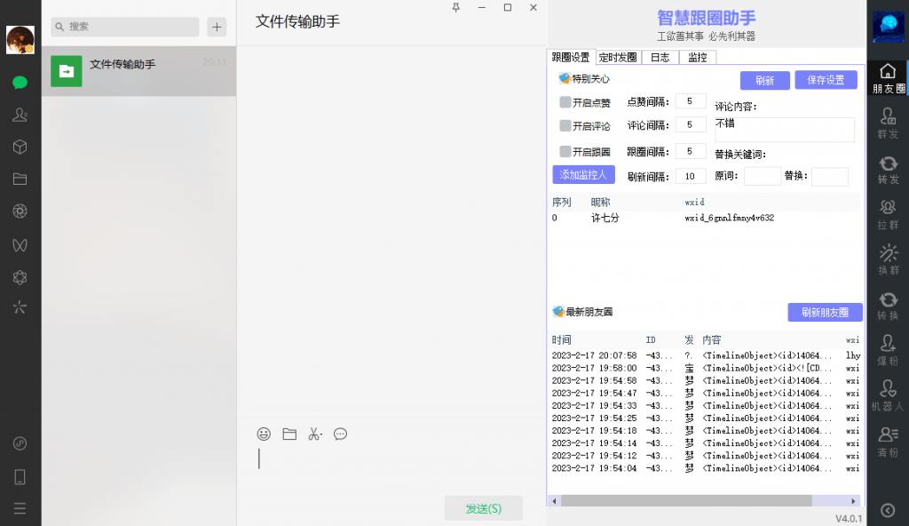
Task: Click the 发送(S) send button
Action: pos(484,508)
